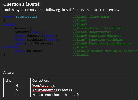Click the "Account();" default constructor line
This screenshot has width=138, height=100.
[25, 28]
